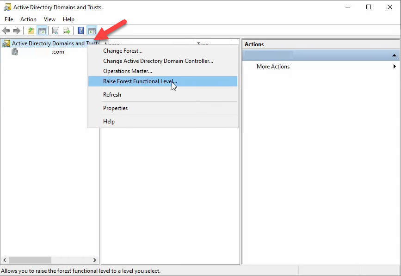The height and width of the screenshot is (276, 401).
Task: Click the Back arrow toolbar icon
Action: point(6,31)
